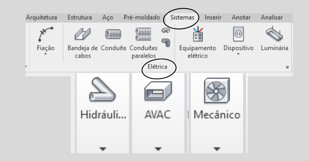Viewport: 309px width, 161px height.
Task: Click the Mecânico fan icon
Action: click(216, 91)
